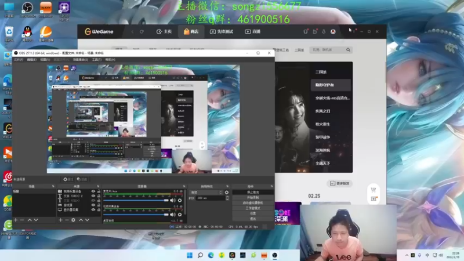
Task: Switch to the WeGame Store tab
Action: (191, 32)
